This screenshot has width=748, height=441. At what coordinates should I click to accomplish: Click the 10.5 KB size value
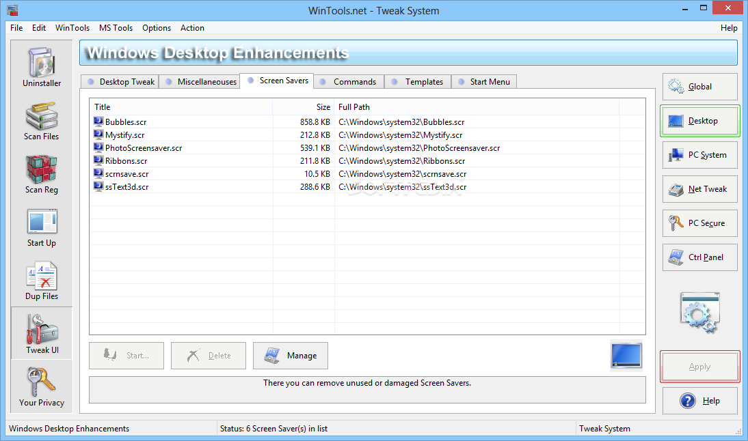pos(317,174)
